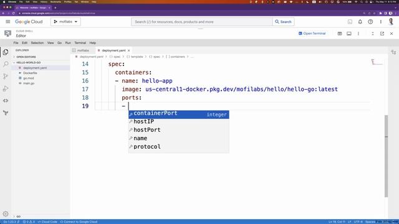Open Cloud Shell in a new window
The image size is (399, 224).
click(382, 34)
